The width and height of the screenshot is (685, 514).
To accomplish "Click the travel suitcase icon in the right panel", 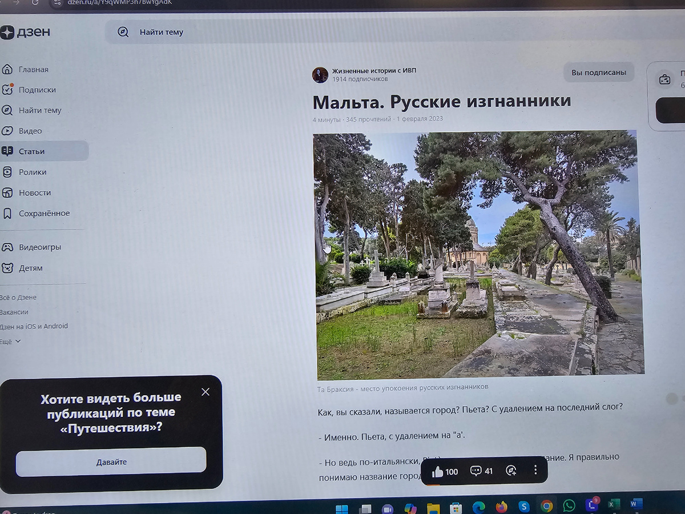I will [x=664, y=81].
